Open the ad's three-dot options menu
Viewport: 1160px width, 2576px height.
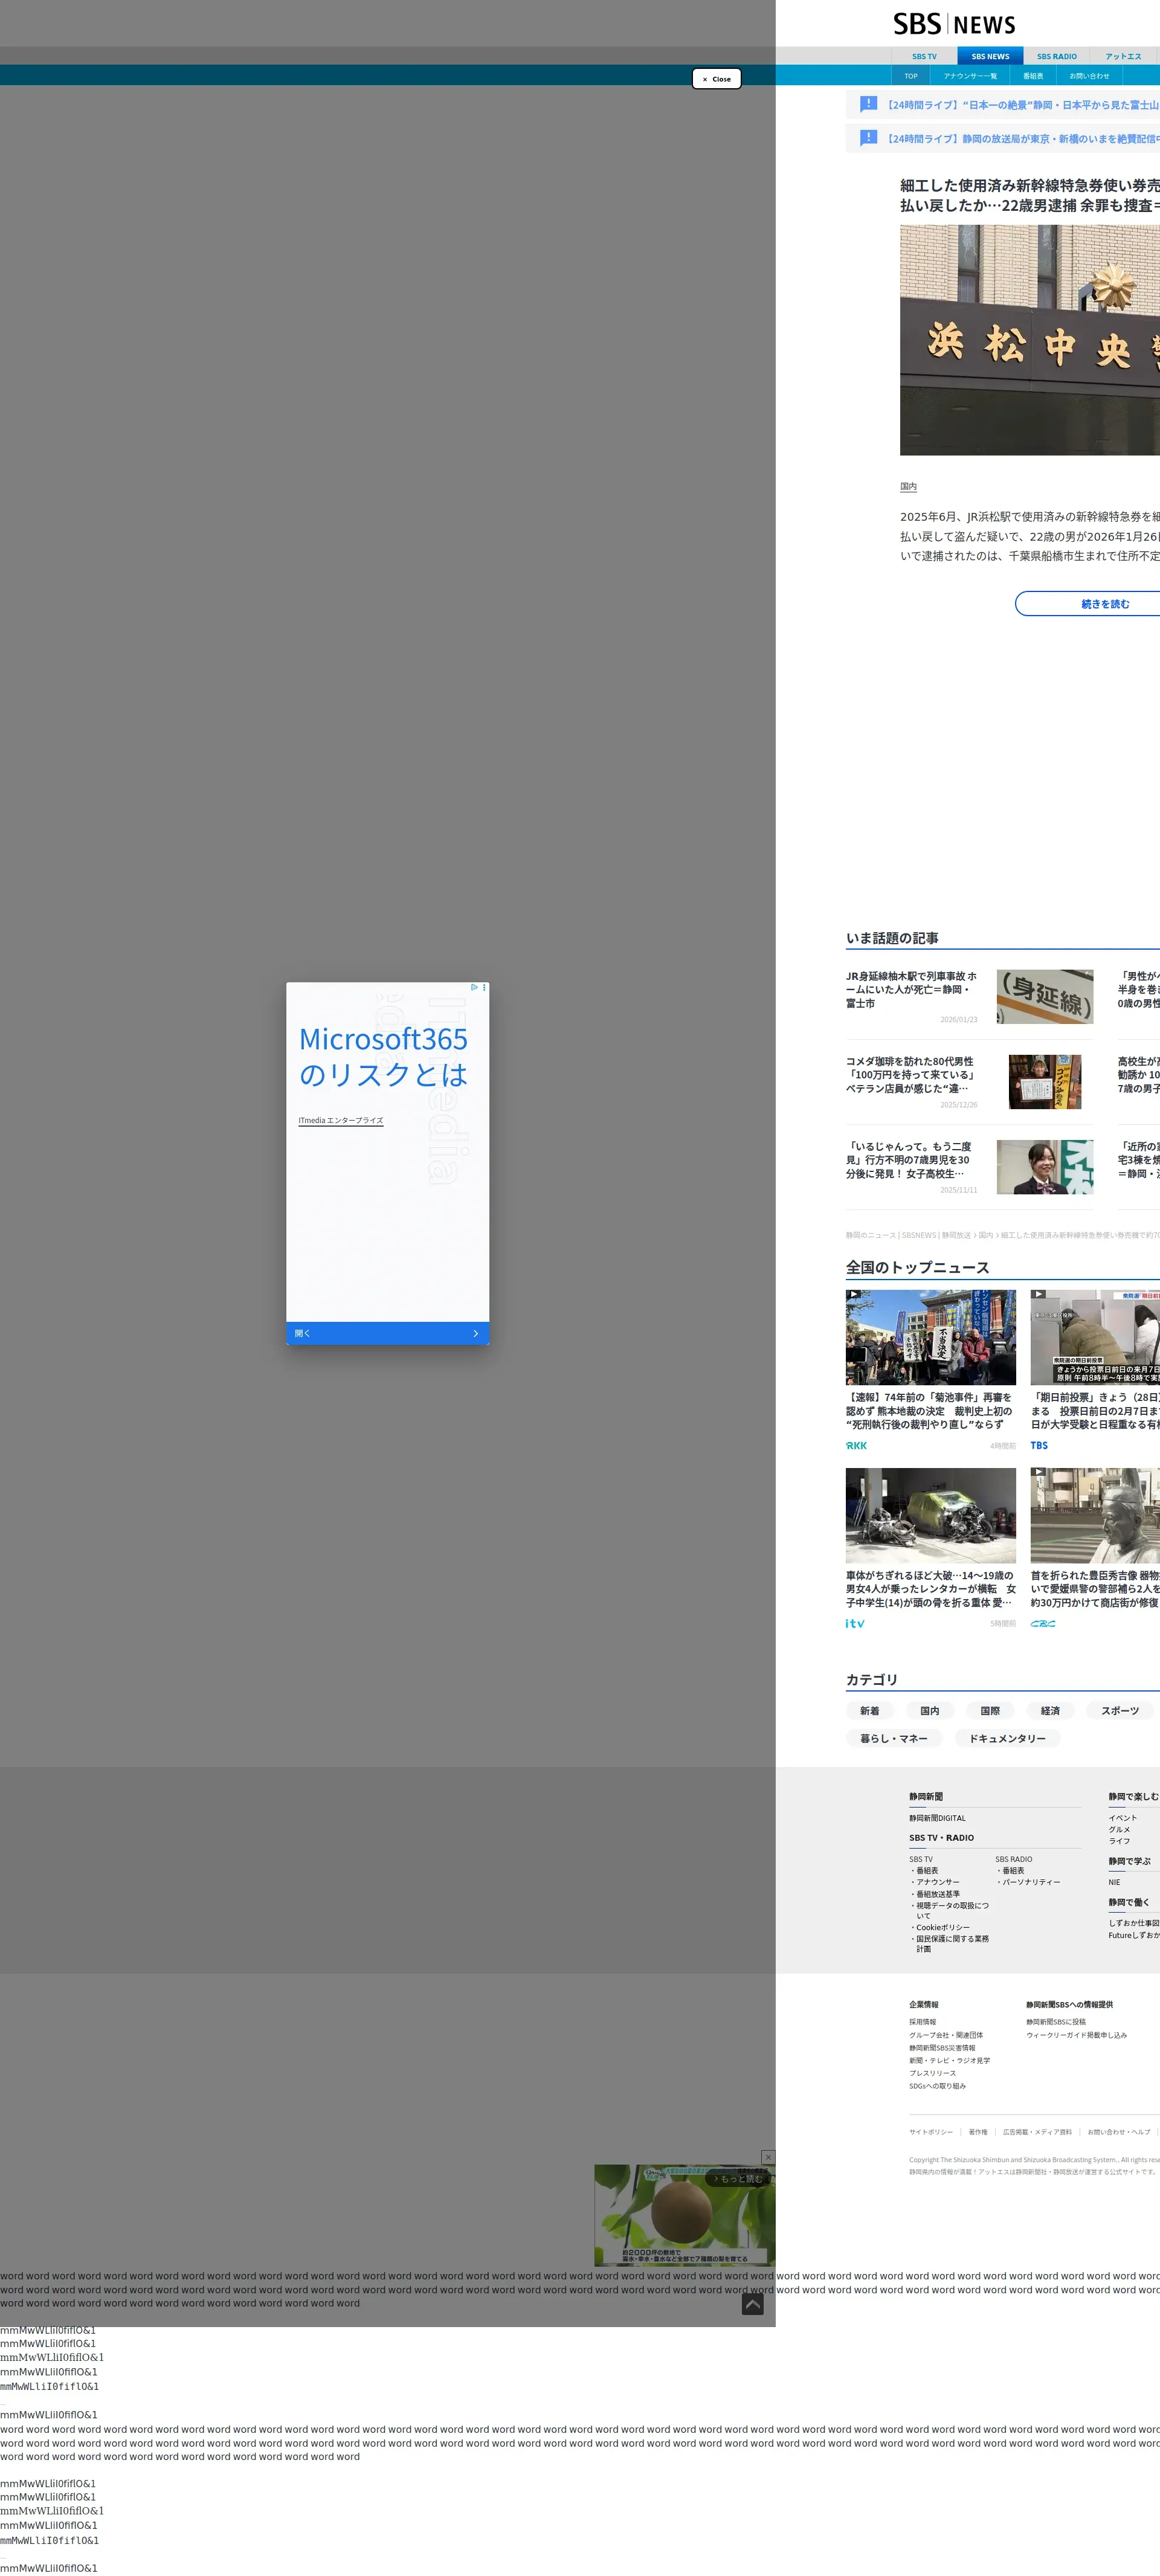(484, 987)
